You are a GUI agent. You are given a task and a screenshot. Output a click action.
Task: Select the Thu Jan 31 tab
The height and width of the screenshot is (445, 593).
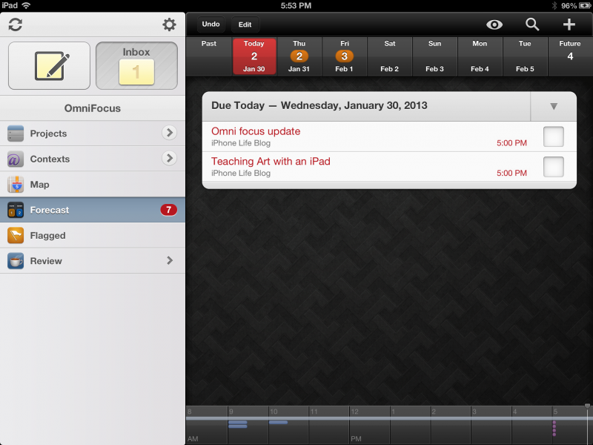pyautogui.click(x=299, y=56)
